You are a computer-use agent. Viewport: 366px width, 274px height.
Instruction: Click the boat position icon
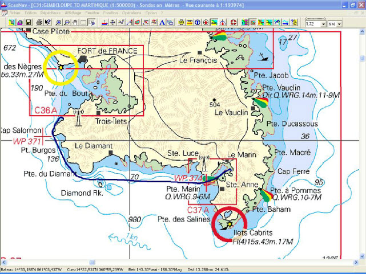(104, 23)
